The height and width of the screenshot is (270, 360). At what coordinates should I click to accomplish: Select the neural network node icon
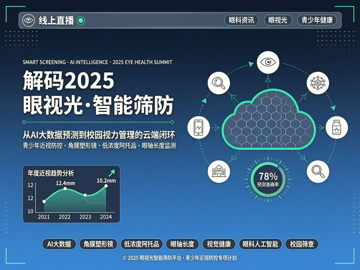coord(318,83)
